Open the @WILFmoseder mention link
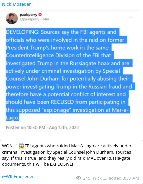Screen dimensions: 143x184 18,176
